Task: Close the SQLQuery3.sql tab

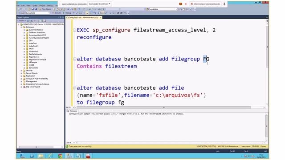Action: (101, 17)
